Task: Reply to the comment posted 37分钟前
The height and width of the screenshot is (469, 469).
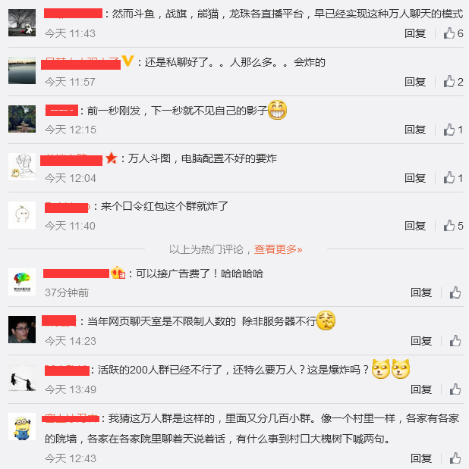Action: (421, 292)
